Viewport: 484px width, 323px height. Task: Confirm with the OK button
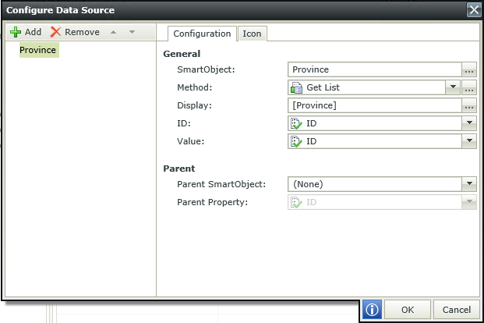point(408,310)
